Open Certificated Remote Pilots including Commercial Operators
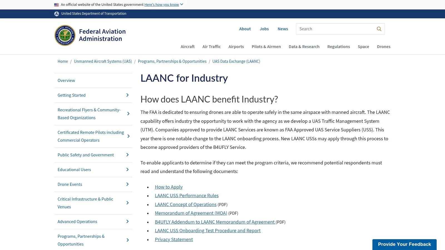Screen dimensions: 445x250 tap(91, 136)
